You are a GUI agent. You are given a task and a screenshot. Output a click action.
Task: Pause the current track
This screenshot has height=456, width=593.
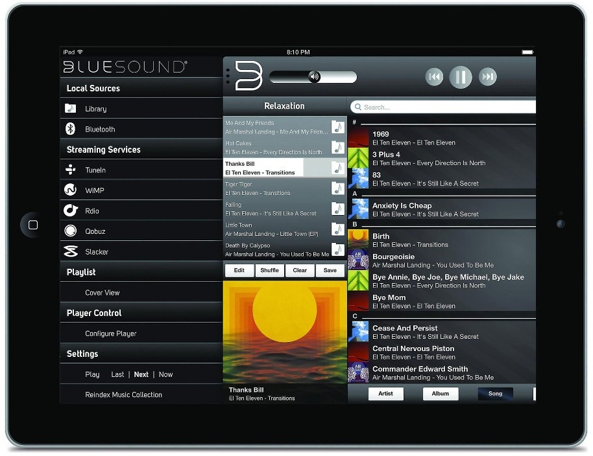pos(461,77)
